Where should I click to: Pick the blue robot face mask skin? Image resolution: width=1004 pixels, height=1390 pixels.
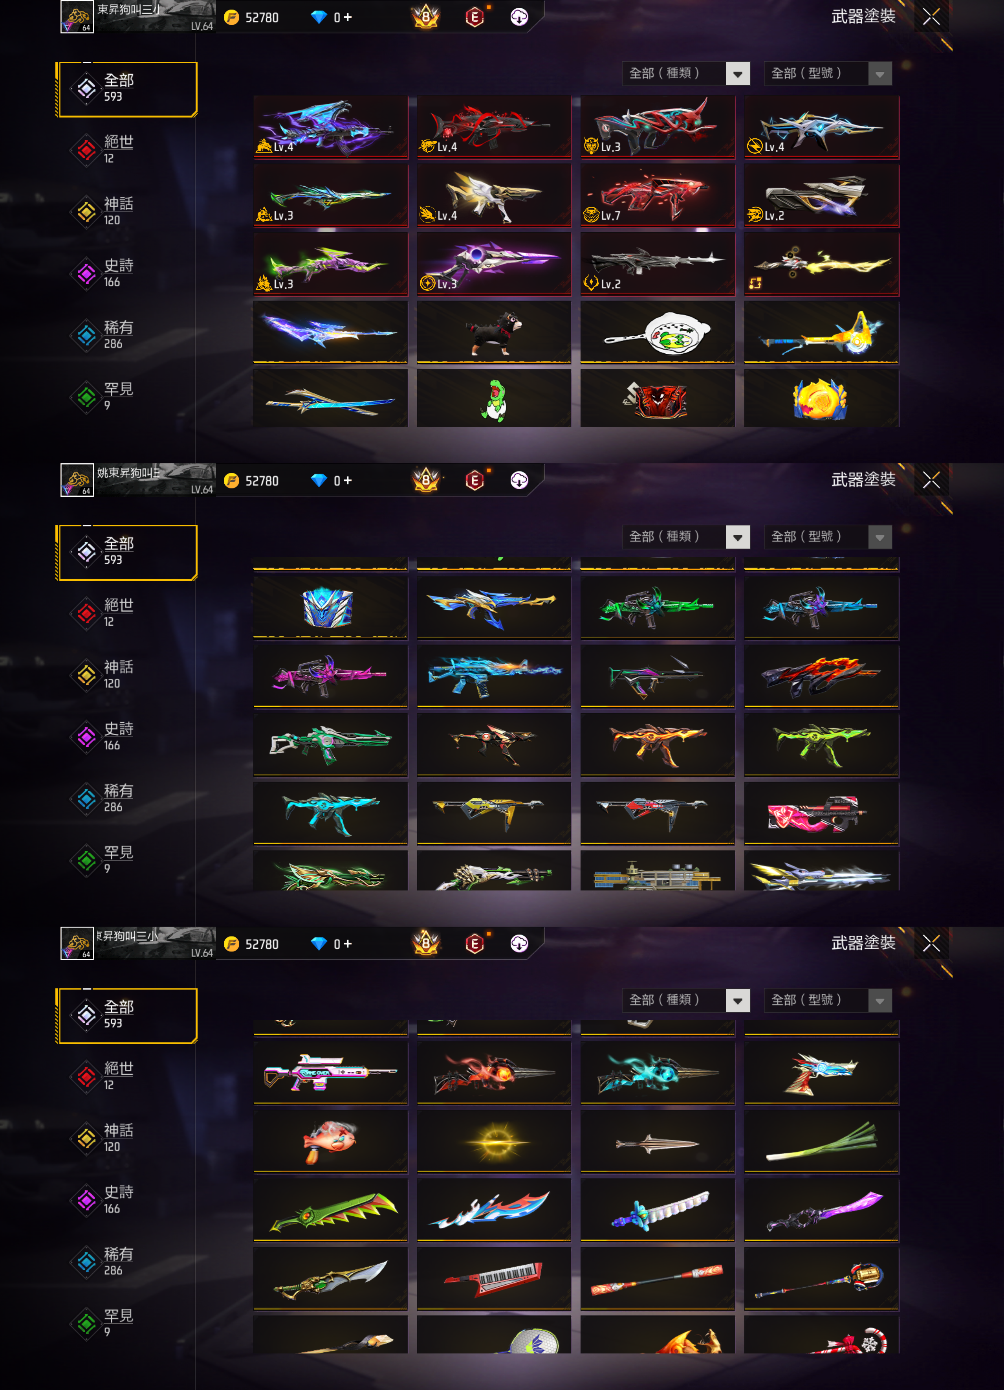(330, 607)
